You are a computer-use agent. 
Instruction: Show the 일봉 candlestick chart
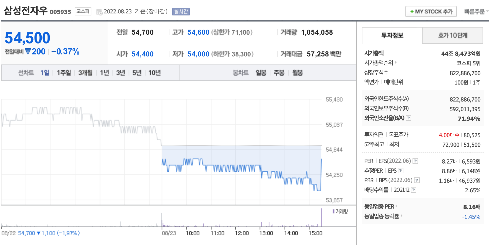261,73
